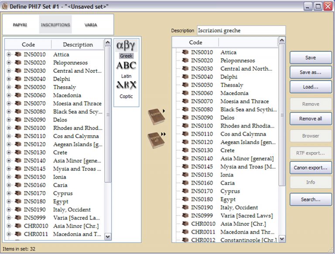This screenshot has height=254, width=335.
Task: Switch to the VARIA tab
Action: pos(91,25)
